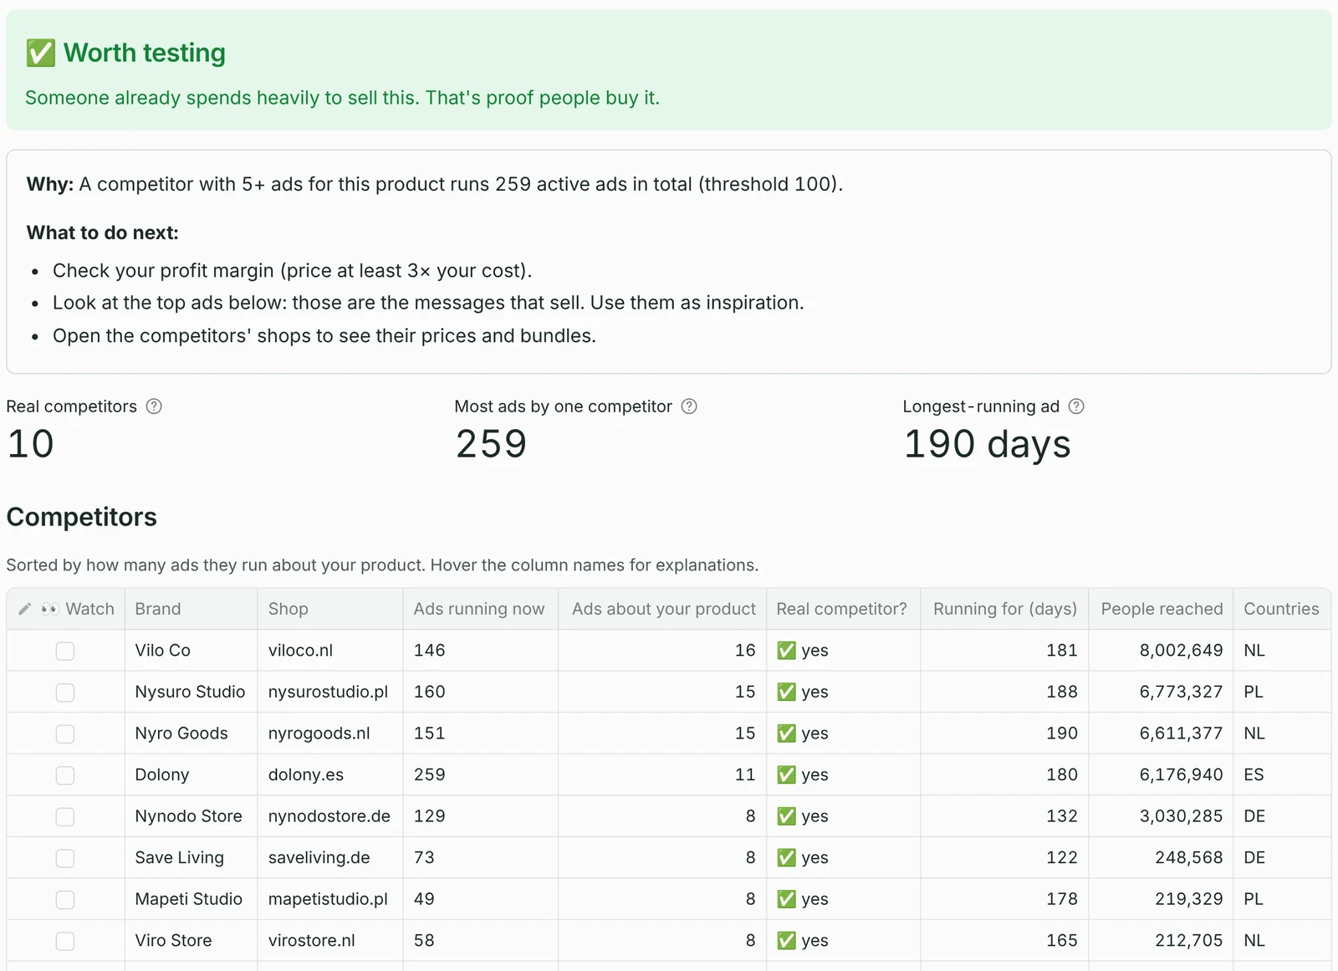The image size is (1338, 971).
Task: Click the Competitors section heading
Action: 82,517
